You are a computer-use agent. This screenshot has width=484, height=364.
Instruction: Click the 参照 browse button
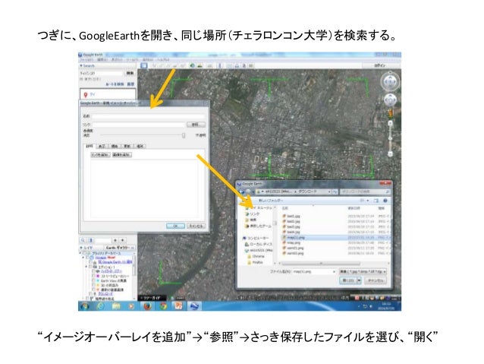[196, 125]
